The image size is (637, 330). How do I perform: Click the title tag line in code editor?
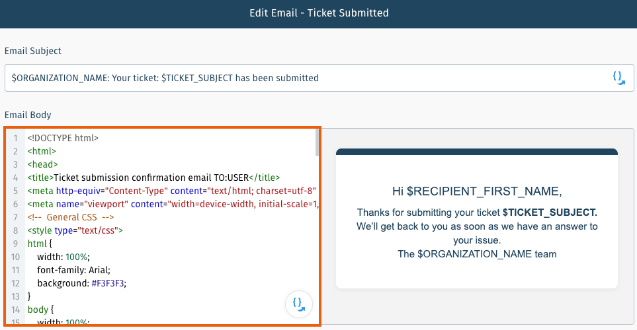(x=153, y=178)
